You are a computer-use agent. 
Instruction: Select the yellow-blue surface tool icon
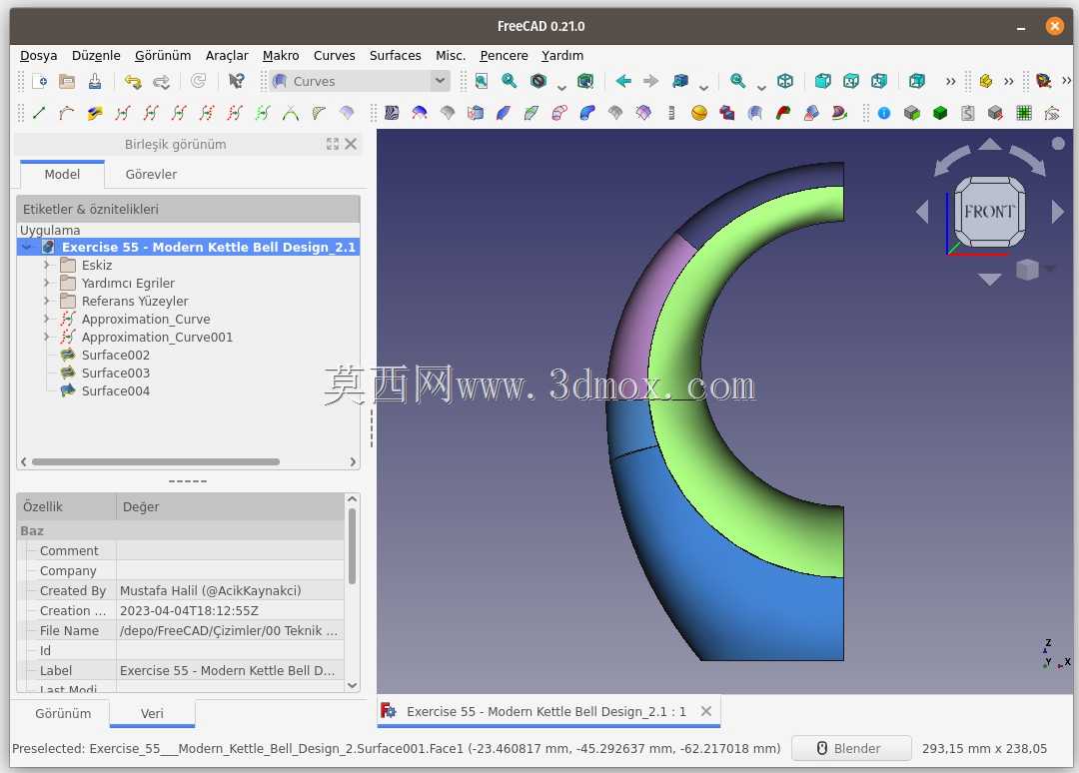(x=95, y=113)
